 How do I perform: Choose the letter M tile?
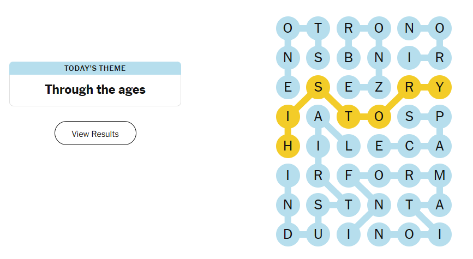(440, 176)
